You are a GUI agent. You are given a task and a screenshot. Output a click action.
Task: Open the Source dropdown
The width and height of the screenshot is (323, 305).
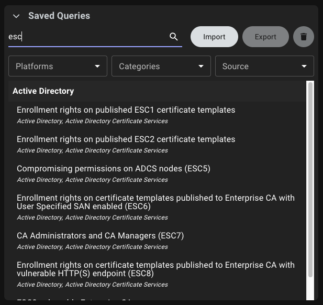point(264,66)
